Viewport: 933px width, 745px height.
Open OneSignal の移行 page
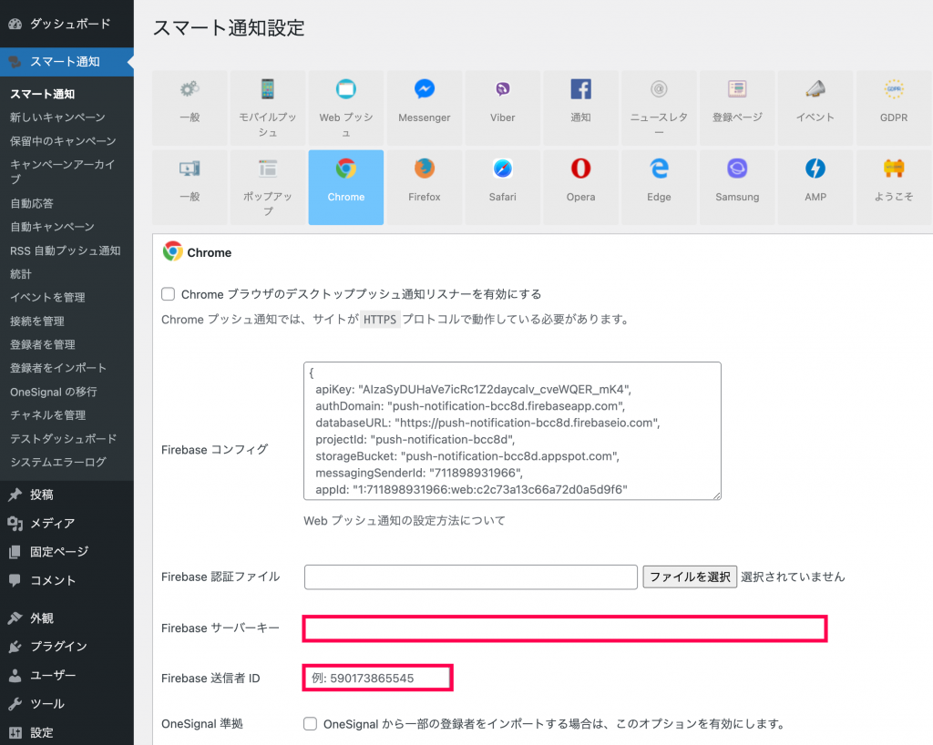[x=54, y=392]
